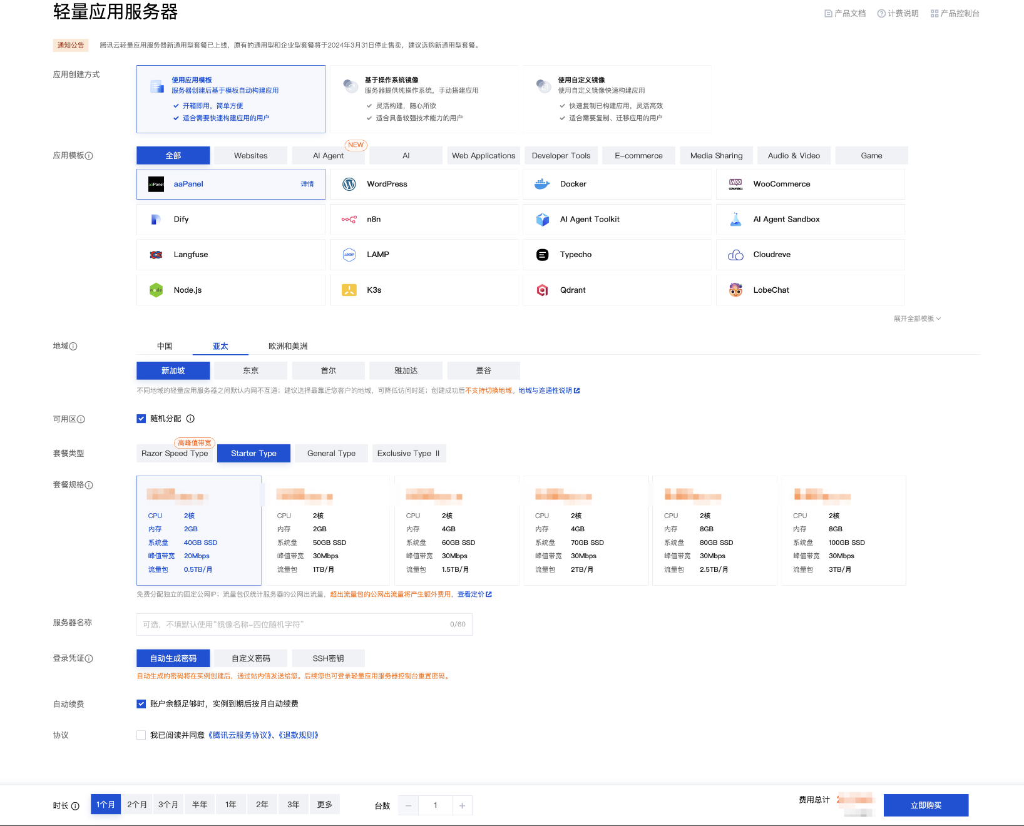Choose the SSH密钥 login credential option
This screenshot has height=826, width=1024.
click(329, 658)
